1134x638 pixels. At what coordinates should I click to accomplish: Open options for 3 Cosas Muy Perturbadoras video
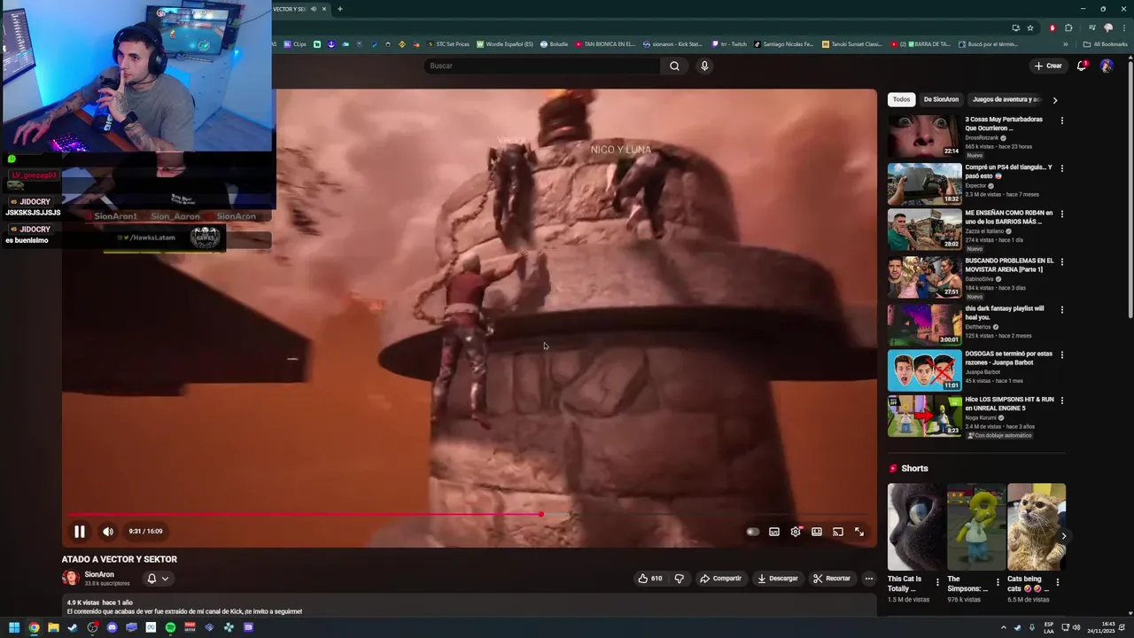(x=1062, y=121)
